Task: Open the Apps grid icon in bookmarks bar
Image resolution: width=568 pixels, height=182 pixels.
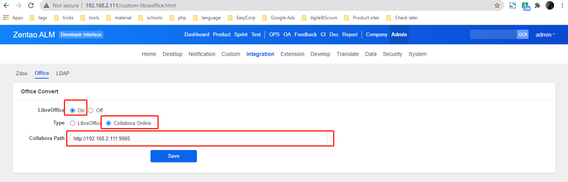Action: 6,18
